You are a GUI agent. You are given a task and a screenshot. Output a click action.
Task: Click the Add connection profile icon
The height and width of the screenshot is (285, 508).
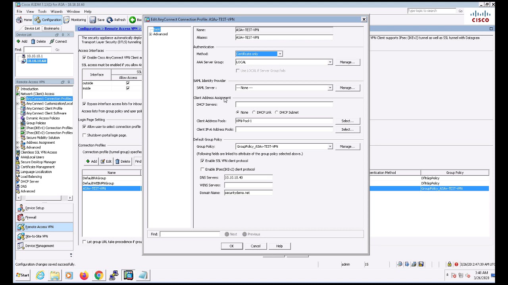[x=88, y=161]
